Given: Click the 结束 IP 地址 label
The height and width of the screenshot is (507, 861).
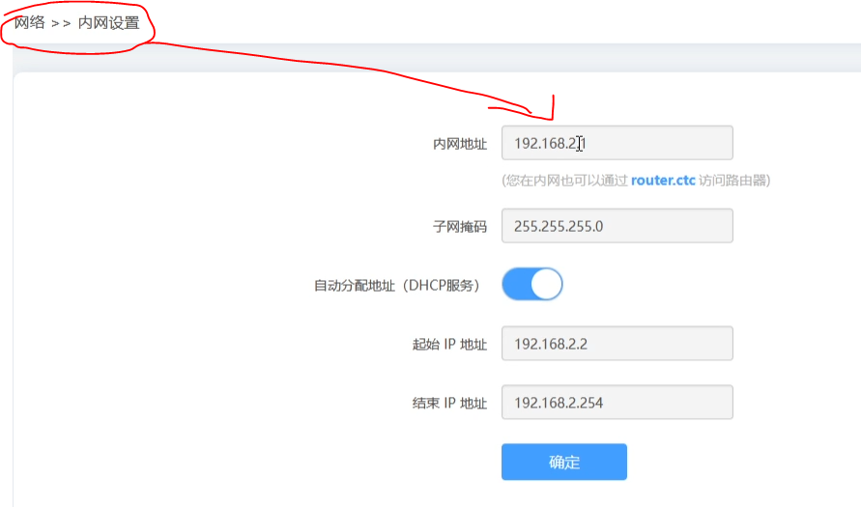Looking at the screenshot, I should click(x=449, y=403).
